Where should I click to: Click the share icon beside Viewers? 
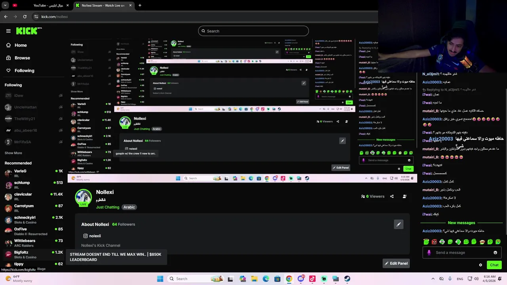(392, 196)
